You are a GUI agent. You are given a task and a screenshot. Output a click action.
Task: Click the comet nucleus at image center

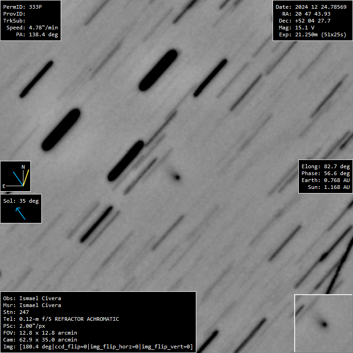coord(177,177)
